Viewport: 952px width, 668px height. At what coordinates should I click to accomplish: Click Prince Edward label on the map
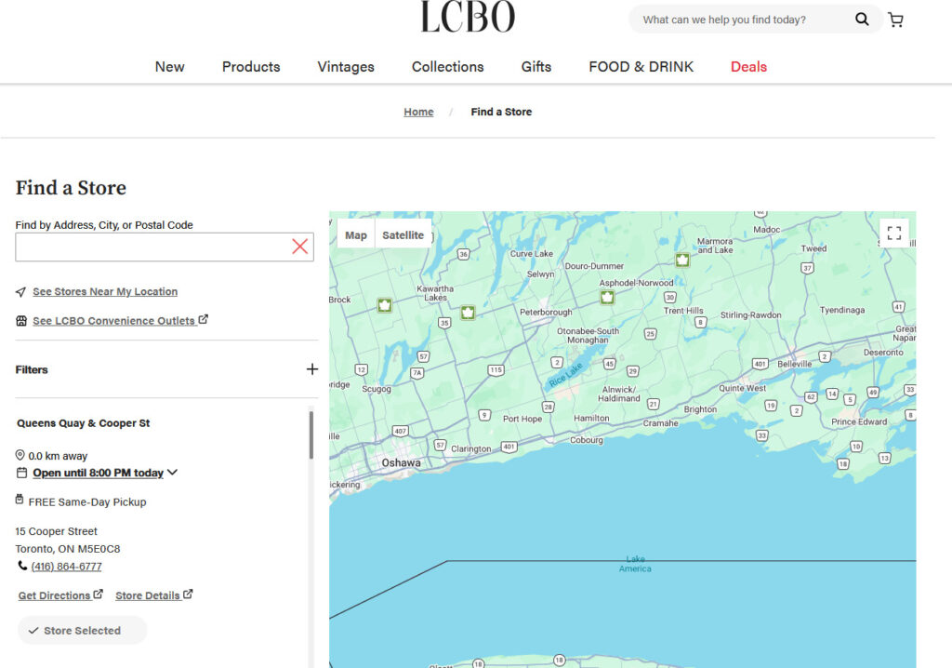[x=859, y=421]
